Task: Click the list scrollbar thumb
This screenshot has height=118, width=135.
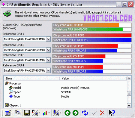Action: click(129, 94)
